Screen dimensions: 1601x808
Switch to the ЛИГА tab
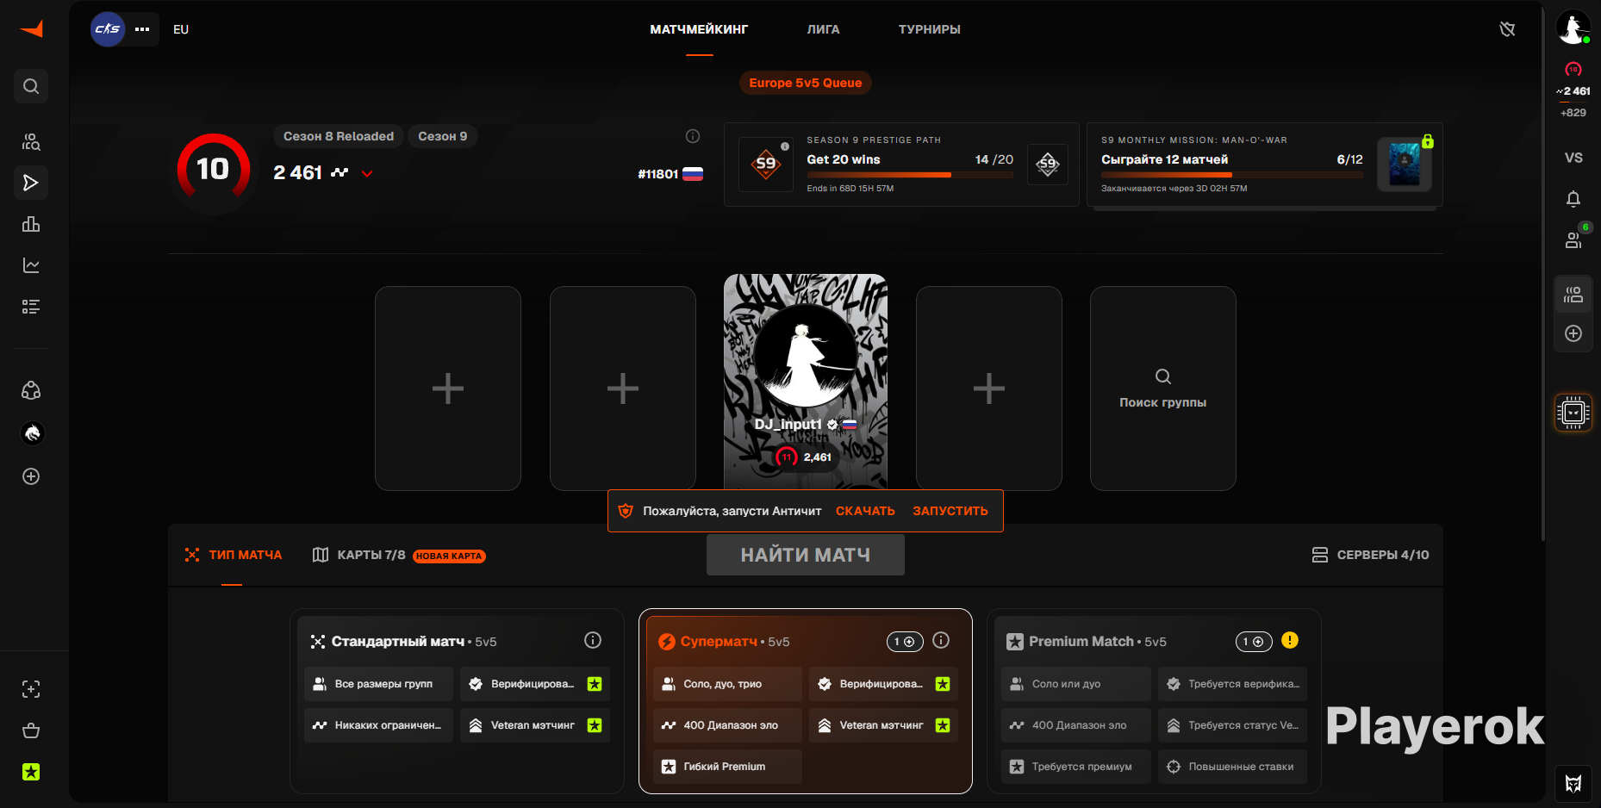tap(823, 29)
